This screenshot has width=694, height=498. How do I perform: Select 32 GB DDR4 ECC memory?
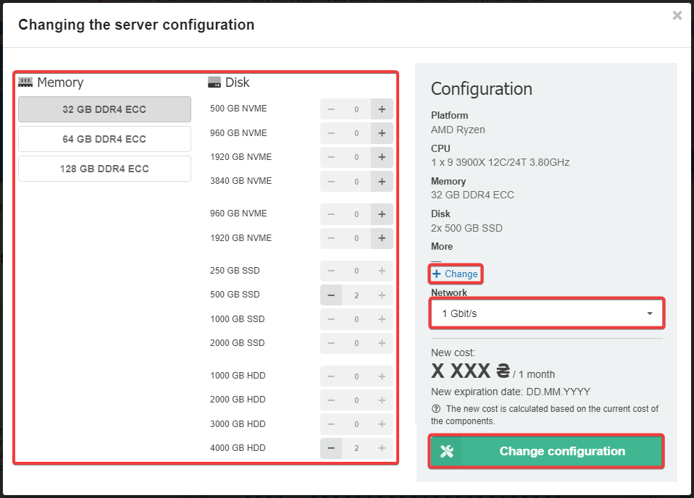[x=104, y=110]
